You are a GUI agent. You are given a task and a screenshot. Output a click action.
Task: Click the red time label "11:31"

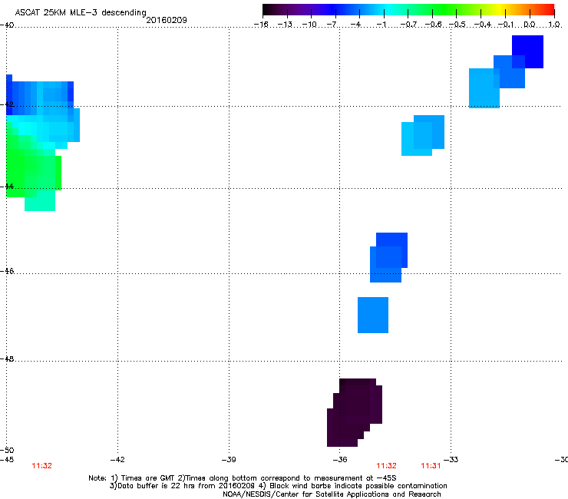pyautogui.click(x=431, y=466)
